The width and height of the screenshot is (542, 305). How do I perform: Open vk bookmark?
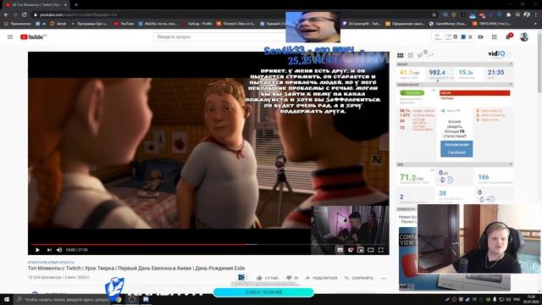click(41, 24)
